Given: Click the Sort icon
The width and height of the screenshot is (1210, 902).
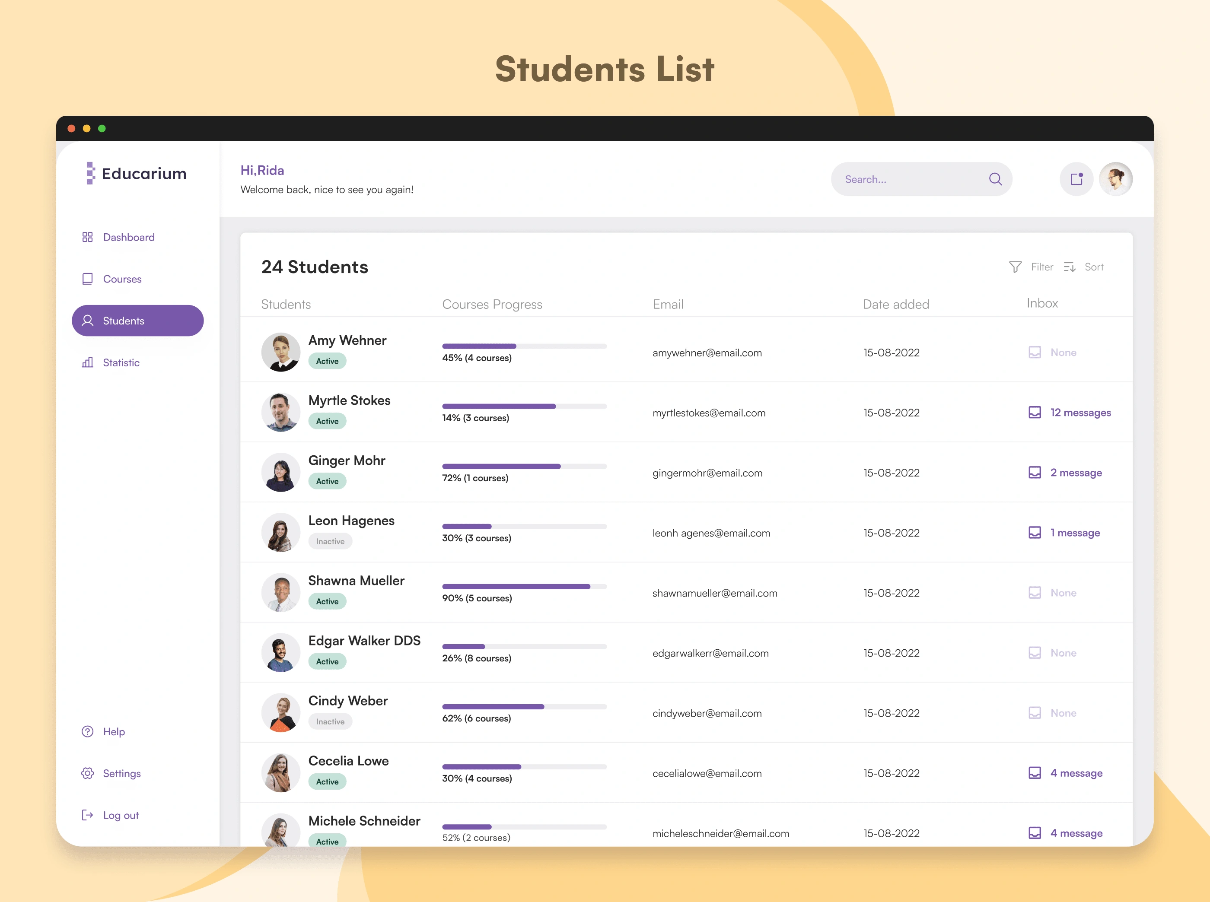Looking at the screenshot, I should pyautogui.click(x=1069, y=267).
